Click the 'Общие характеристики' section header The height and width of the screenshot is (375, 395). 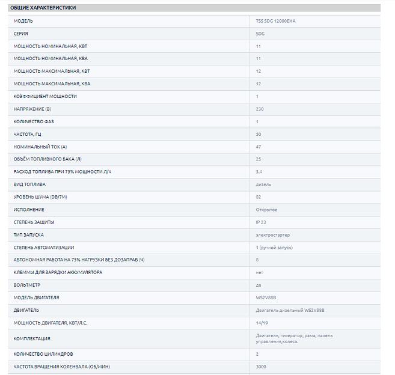pyautogui.click(x=43, y=8)
